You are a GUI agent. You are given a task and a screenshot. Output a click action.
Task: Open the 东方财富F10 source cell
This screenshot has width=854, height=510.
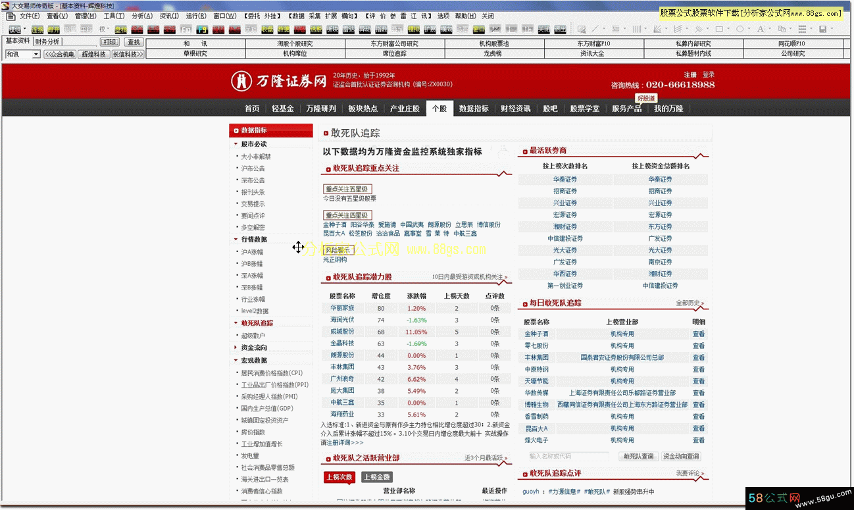coord(594,43)
